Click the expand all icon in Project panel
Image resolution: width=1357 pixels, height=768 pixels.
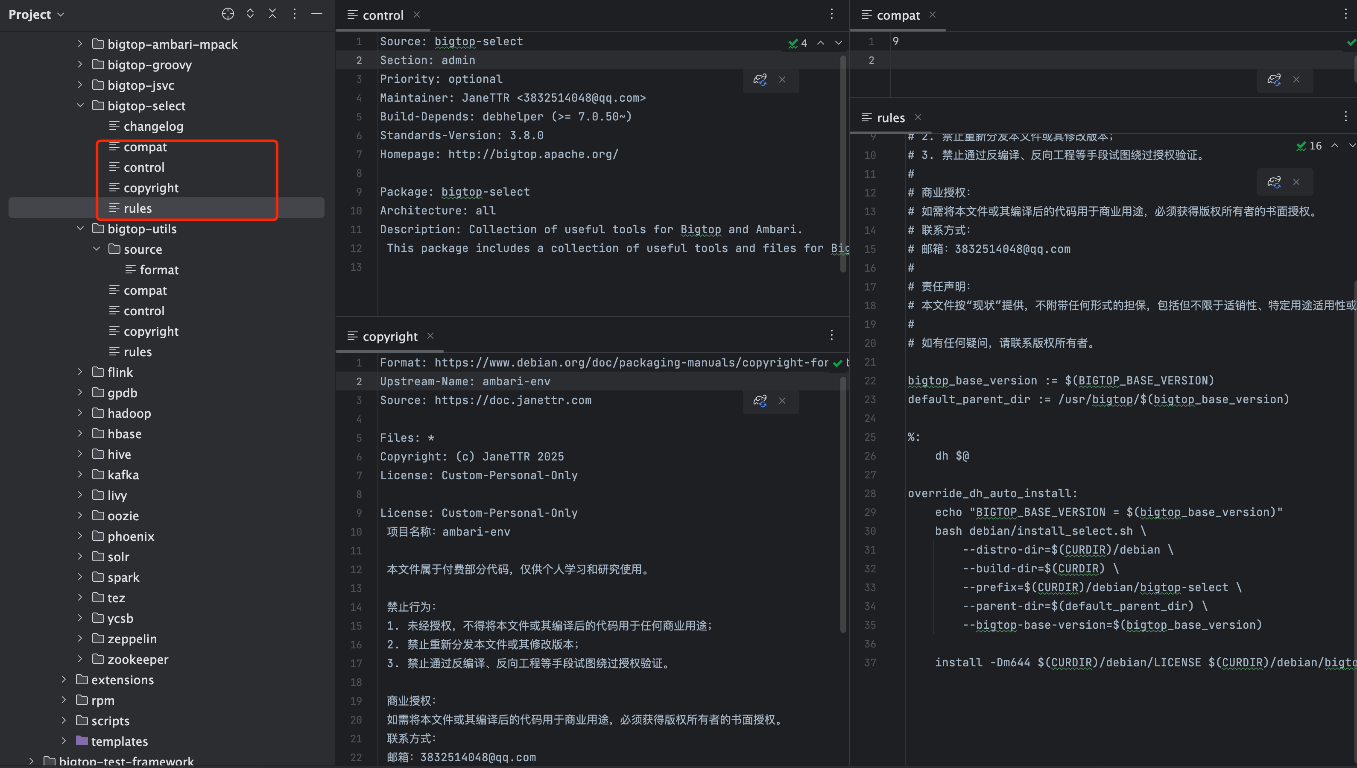250,14
